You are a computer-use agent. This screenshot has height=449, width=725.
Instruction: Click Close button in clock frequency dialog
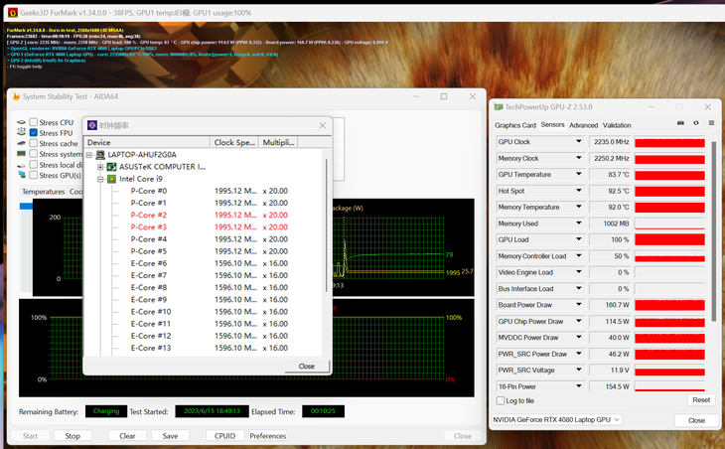point(307,366)
